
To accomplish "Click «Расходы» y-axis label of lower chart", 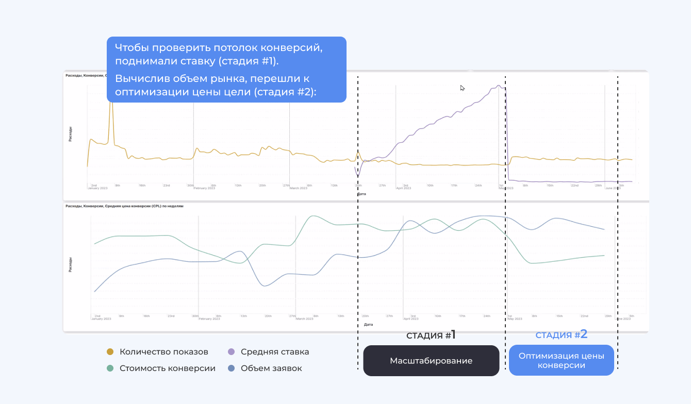I will 71,264.
